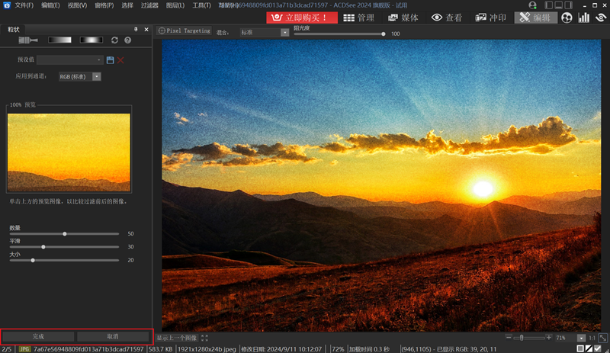The width and height of the screenshot is (610, 353).
Task: Select the edit brush tool icon
Action: 28,40
